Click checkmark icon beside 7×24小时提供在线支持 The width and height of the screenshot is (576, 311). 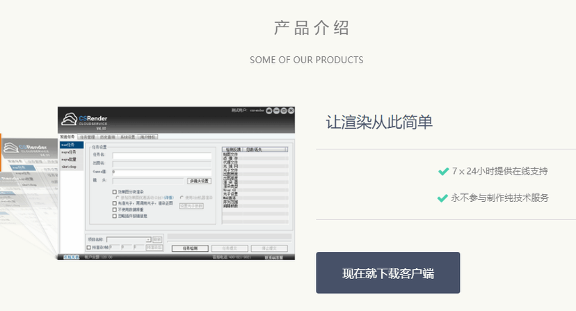pos(443,171)
